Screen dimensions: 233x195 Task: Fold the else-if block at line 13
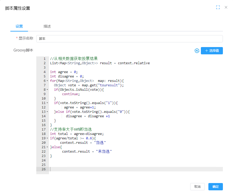(x=47, y=112)
